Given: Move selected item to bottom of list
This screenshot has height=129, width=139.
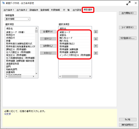Looking at the screenshot, I should pos(96,53).
